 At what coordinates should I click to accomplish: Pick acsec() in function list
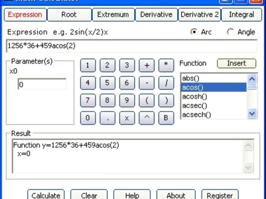pyautogui.click(x=214, y=105)
